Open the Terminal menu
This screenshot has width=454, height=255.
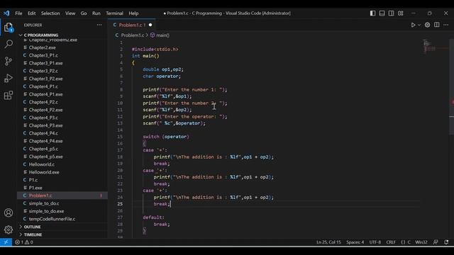pyautogui.click(x=114, y=13)
